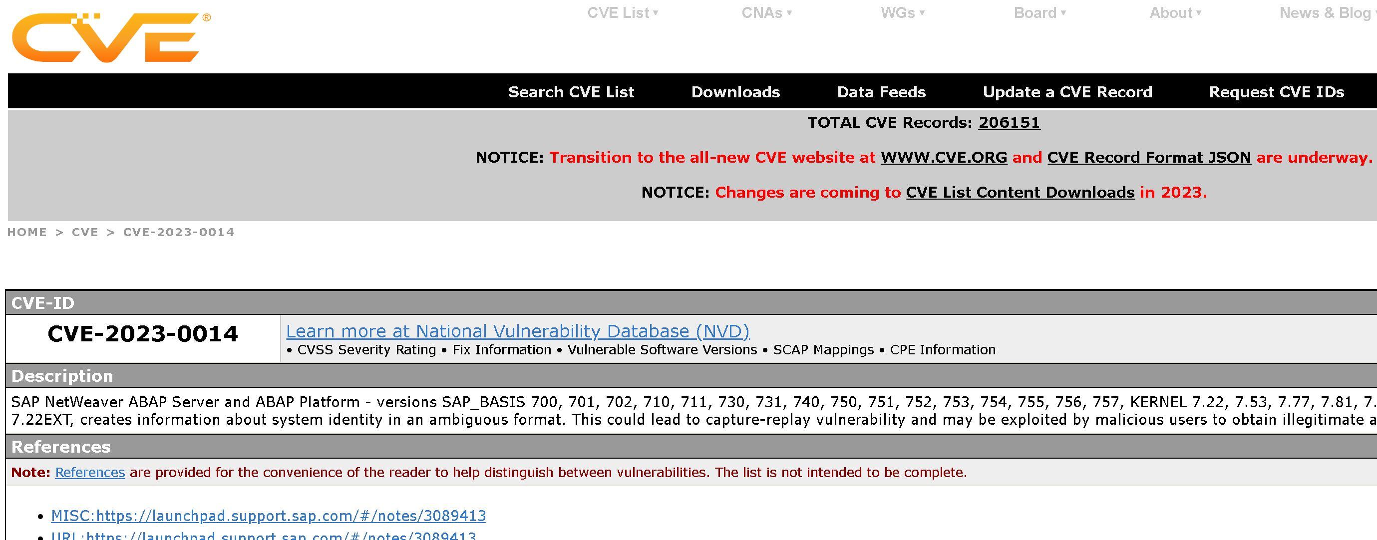This screenshot has width=1377, height=540.
Task: Click the CVSS Severity Rating text line
Action: click(x=641, y=350)
